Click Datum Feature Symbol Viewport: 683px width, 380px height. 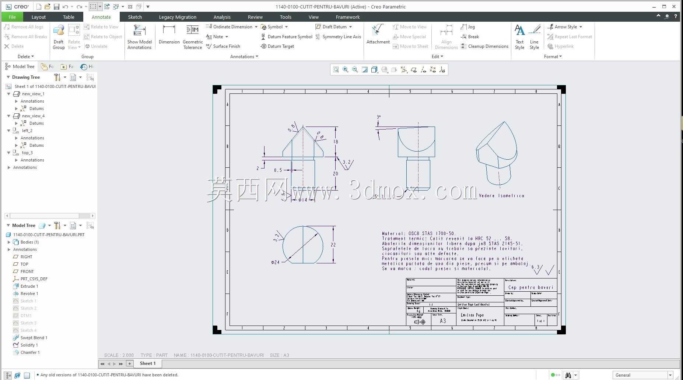[x=287, y=37]
